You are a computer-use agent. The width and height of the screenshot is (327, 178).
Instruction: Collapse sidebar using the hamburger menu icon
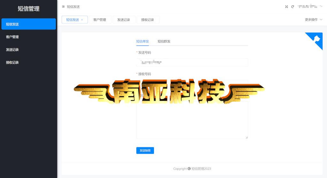click(x=63, y=7)
